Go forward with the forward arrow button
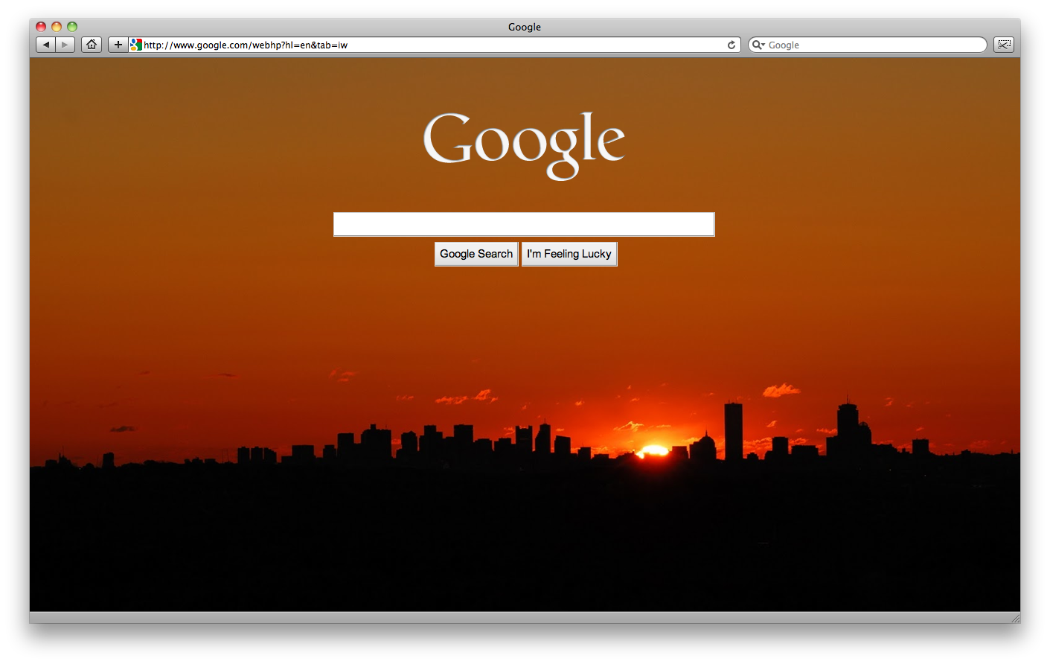1050x664 pixels. 65,45
